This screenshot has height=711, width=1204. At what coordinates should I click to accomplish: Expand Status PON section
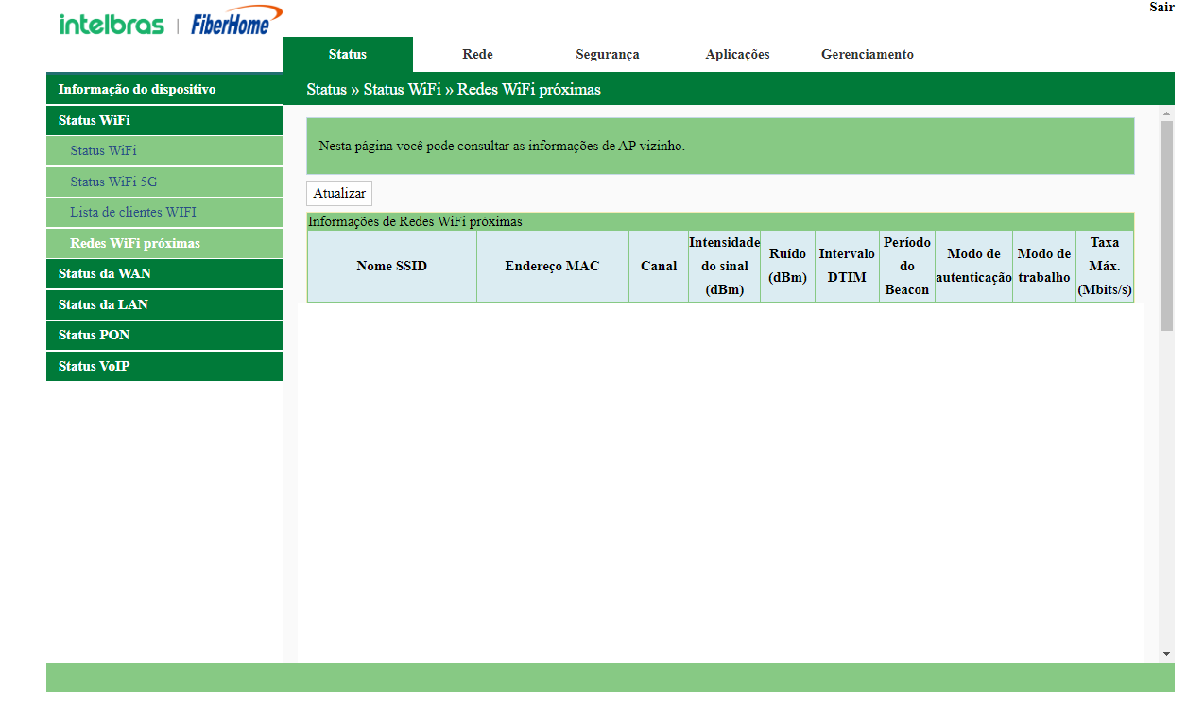[x=164, y=336]
